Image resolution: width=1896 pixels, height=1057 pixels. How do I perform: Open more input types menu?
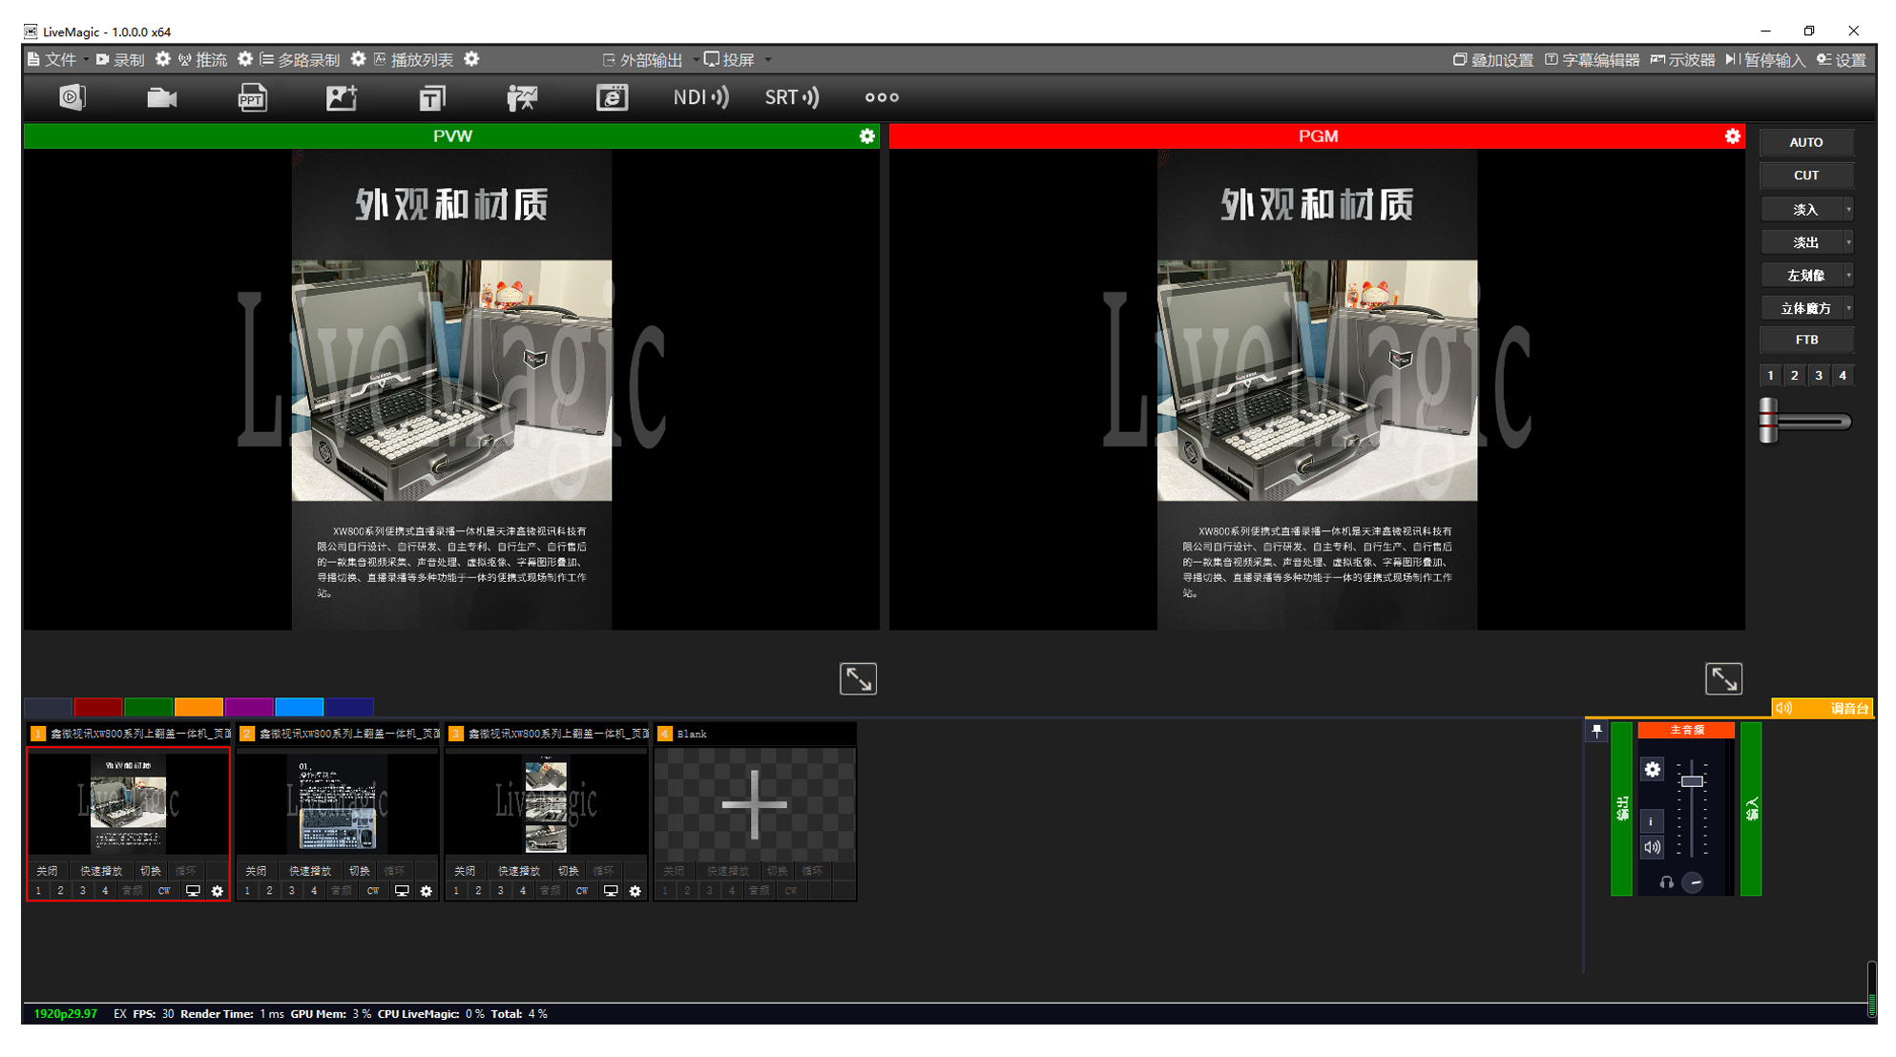pyautogui.click(x=882, y=97)
